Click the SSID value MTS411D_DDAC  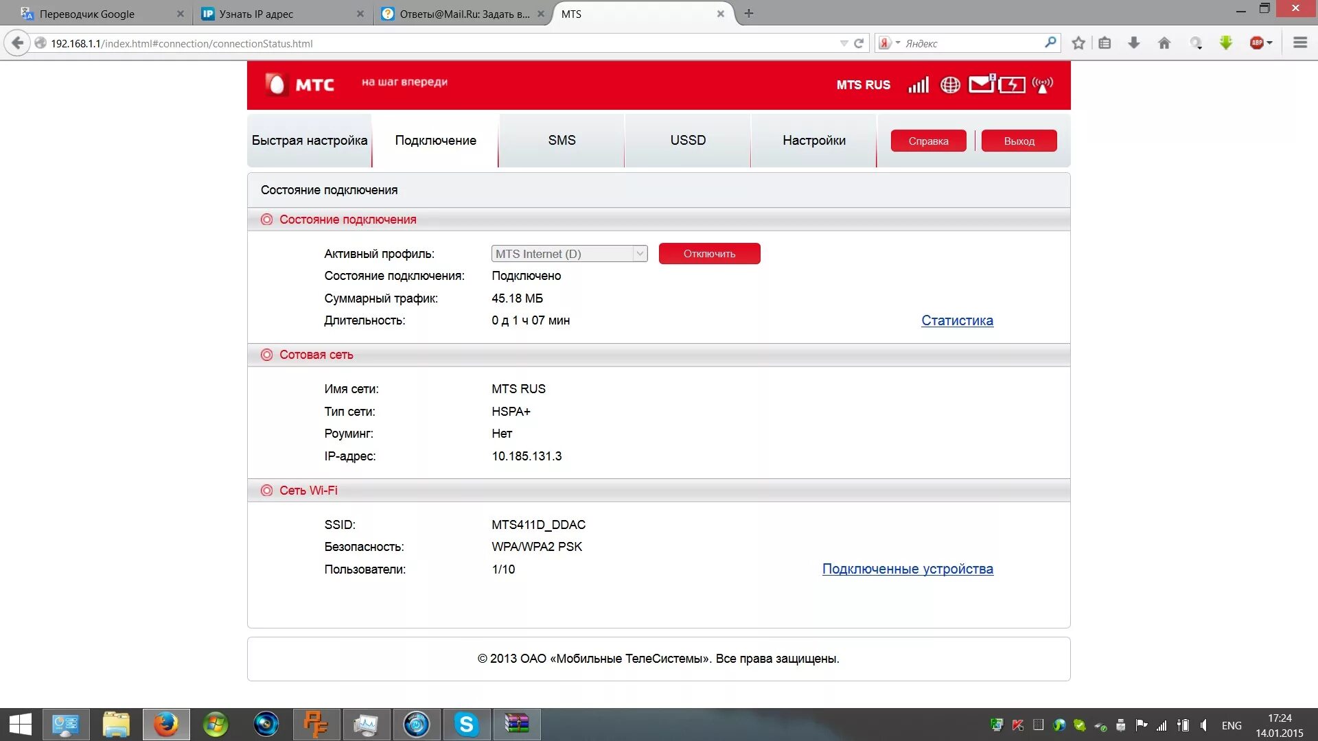click(x=538, y=525)
